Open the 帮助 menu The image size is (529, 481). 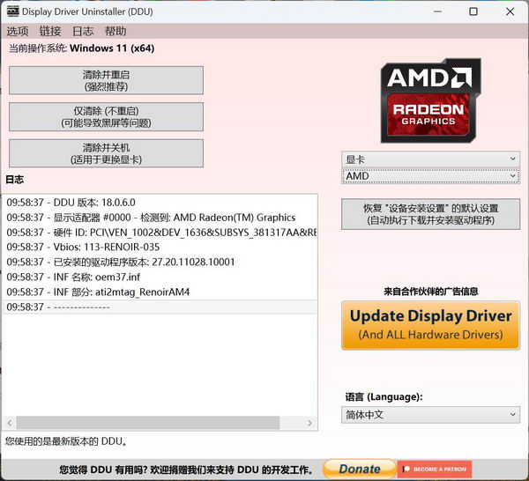(x=115, y=32)
